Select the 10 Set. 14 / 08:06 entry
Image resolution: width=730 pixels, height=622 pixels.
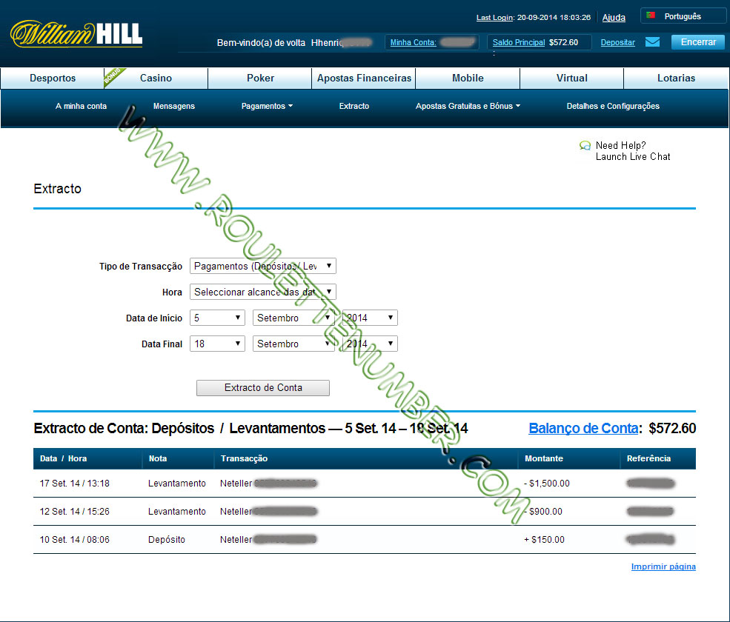[75, 540]
